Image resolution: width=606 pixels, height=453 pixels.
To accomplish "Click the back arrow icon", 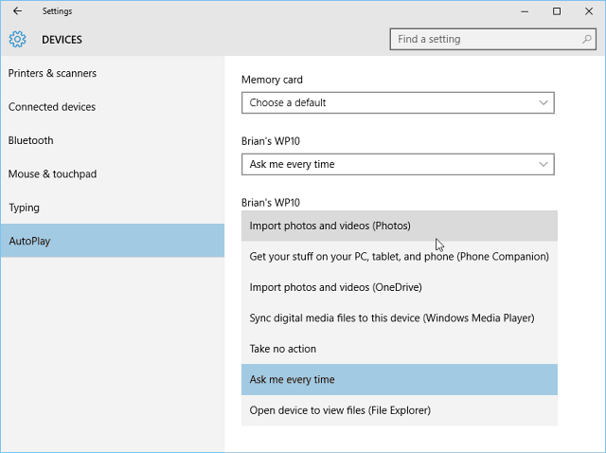I will [x=17, y=11].
